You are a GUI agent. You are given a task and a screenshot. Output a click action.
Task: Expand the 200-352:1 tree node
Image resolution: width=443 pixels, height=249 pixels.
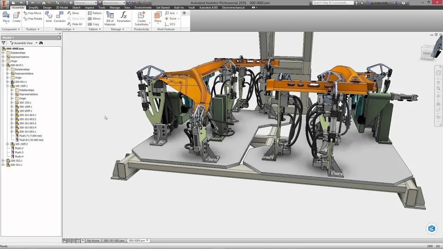click(3, 160)
